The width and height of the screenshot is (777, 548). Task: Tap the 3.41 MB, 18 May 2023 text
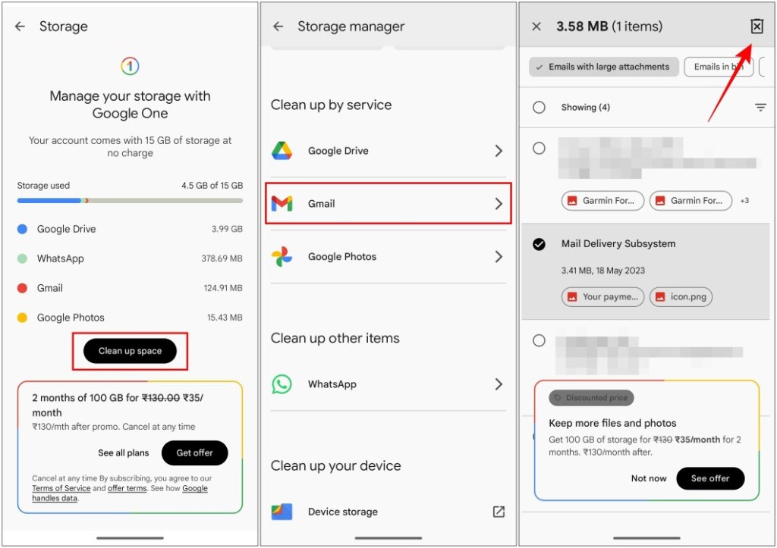[602, 271]
